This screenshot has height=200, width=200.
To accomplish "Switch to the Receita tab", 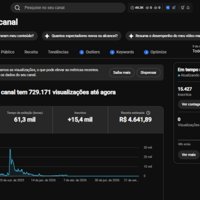I will click(31, 52).
